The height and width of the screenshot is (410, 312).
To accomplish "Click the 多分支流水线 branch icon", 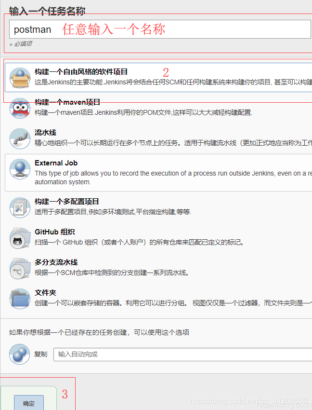I will point(20,268).
